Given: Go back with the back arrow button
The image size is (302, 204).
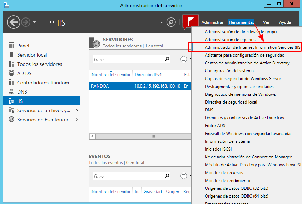Looking at the screenshot, I should [x=14, y=22].
